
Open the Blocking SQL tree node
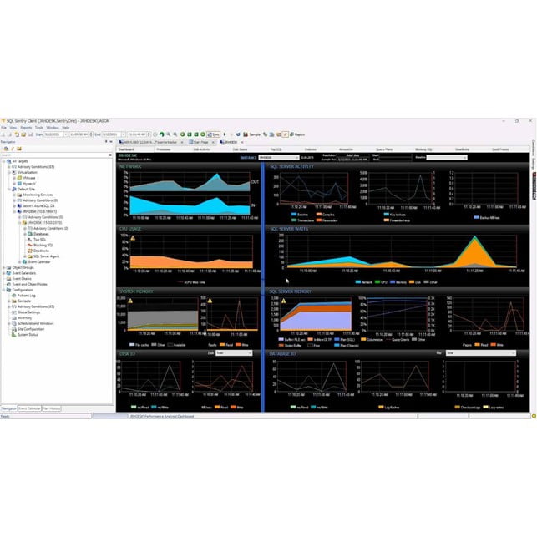[43, 243]
